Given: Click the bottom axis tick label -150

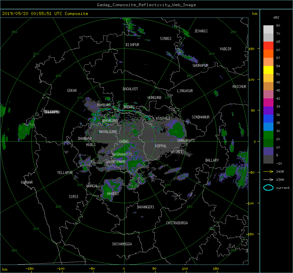Looking at the screenshot, I should coord(30,269).
